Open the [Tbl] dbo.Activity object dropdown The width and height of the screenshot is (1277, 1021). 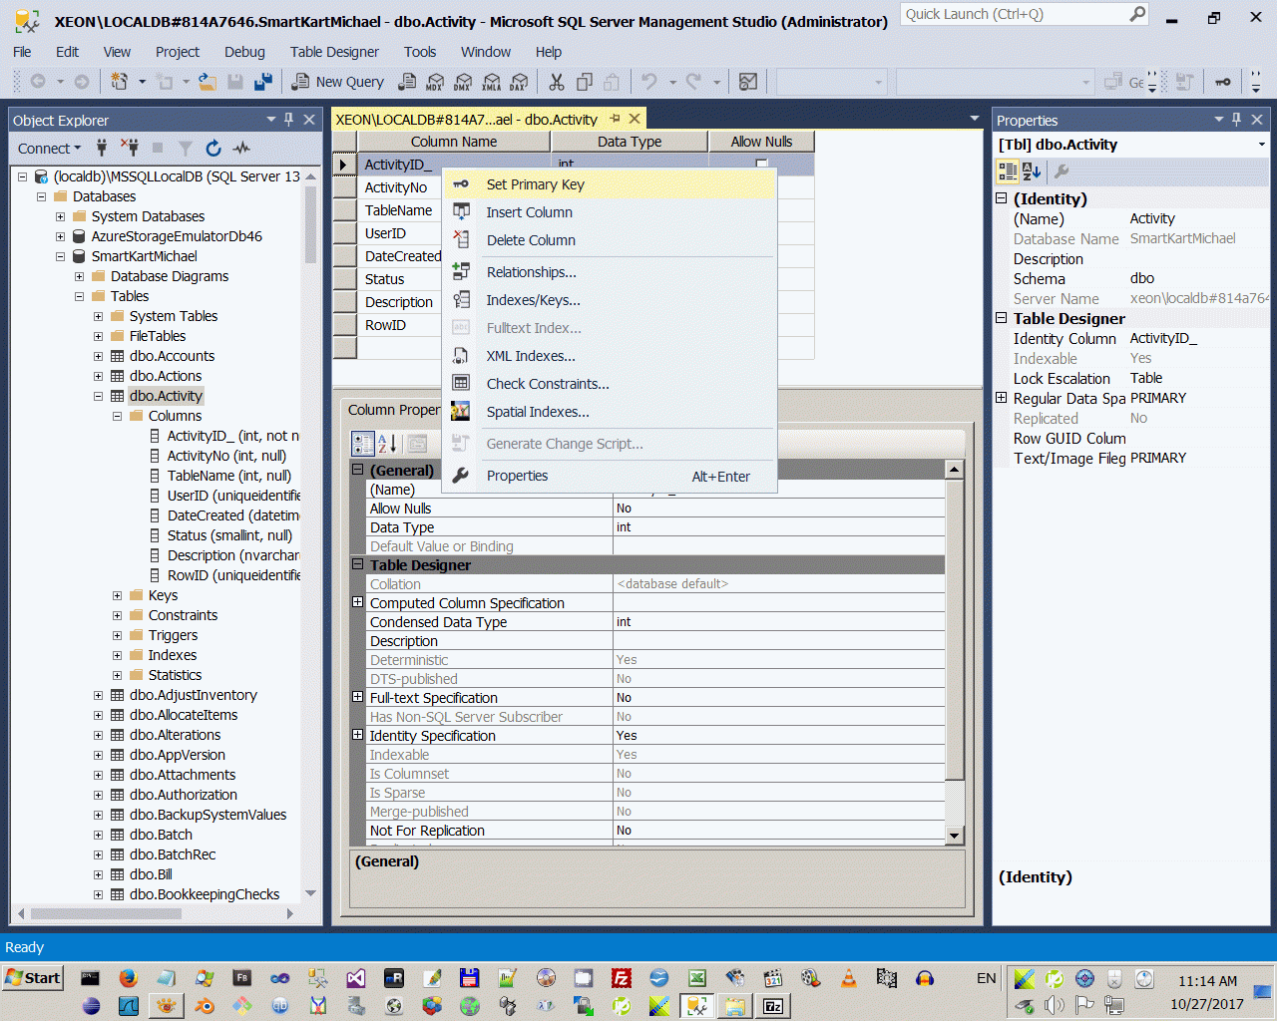point(1261,145)
